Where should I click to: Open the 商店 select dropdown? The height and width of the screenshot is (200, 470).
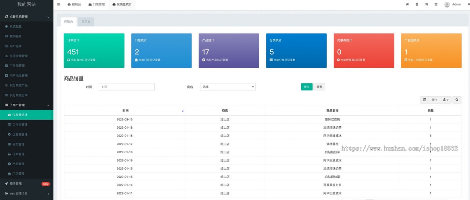tap(228, 87)
